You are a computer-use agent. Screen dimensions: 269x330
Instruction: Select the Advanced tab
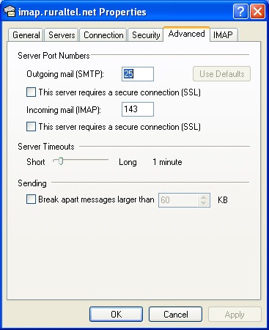186,34
